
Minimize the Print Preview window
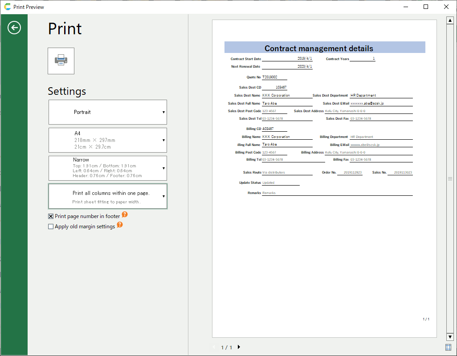pos(405,7)
